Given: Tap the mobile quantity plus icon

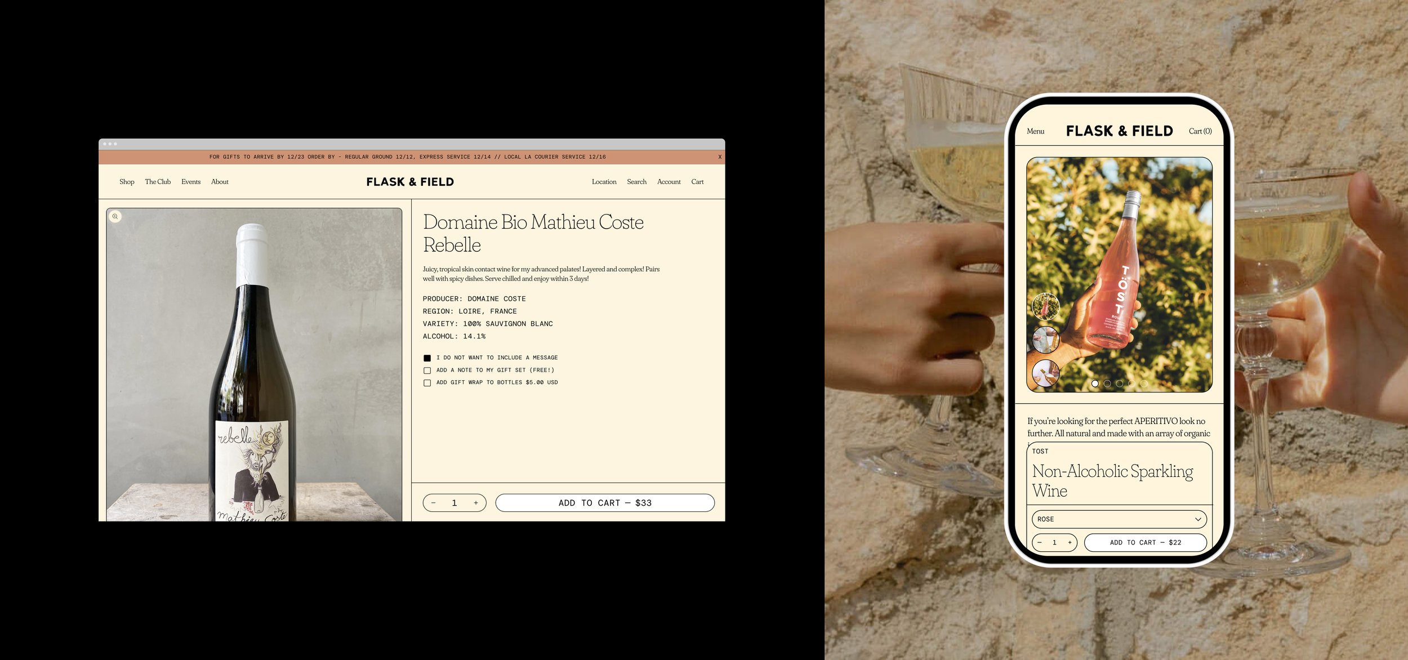Looking at the screenshot, I should pyautogui.click(x=1070, y=542).
